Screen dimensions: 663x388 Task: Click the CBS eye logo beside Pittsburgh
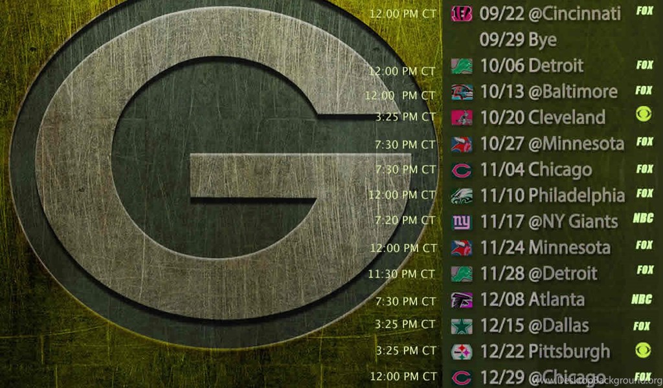[x=644, y=350]
